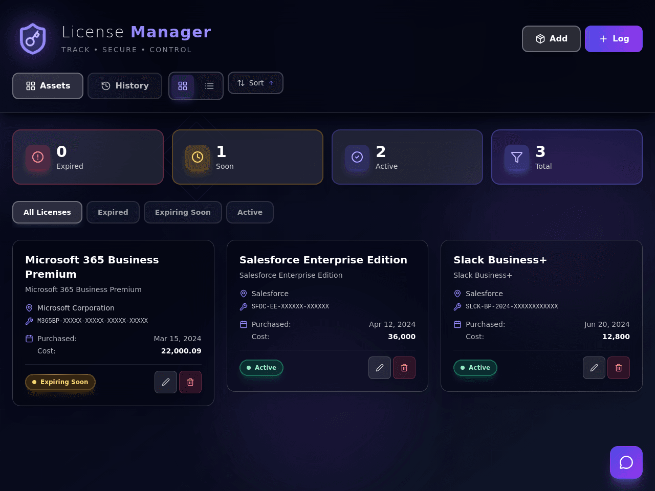This screenshot has width=655, height=491.
Task: Open the History tab
Action: pyautogui.click(x=125, y=86)
